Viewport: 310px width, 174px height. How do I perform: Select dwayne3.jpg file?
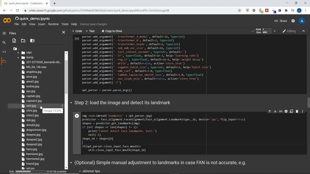click(34, 145)
